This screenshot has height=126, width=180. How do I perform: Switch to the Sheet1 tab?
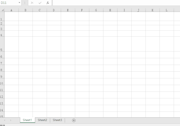pyautogui.click(x=27, y=120)
